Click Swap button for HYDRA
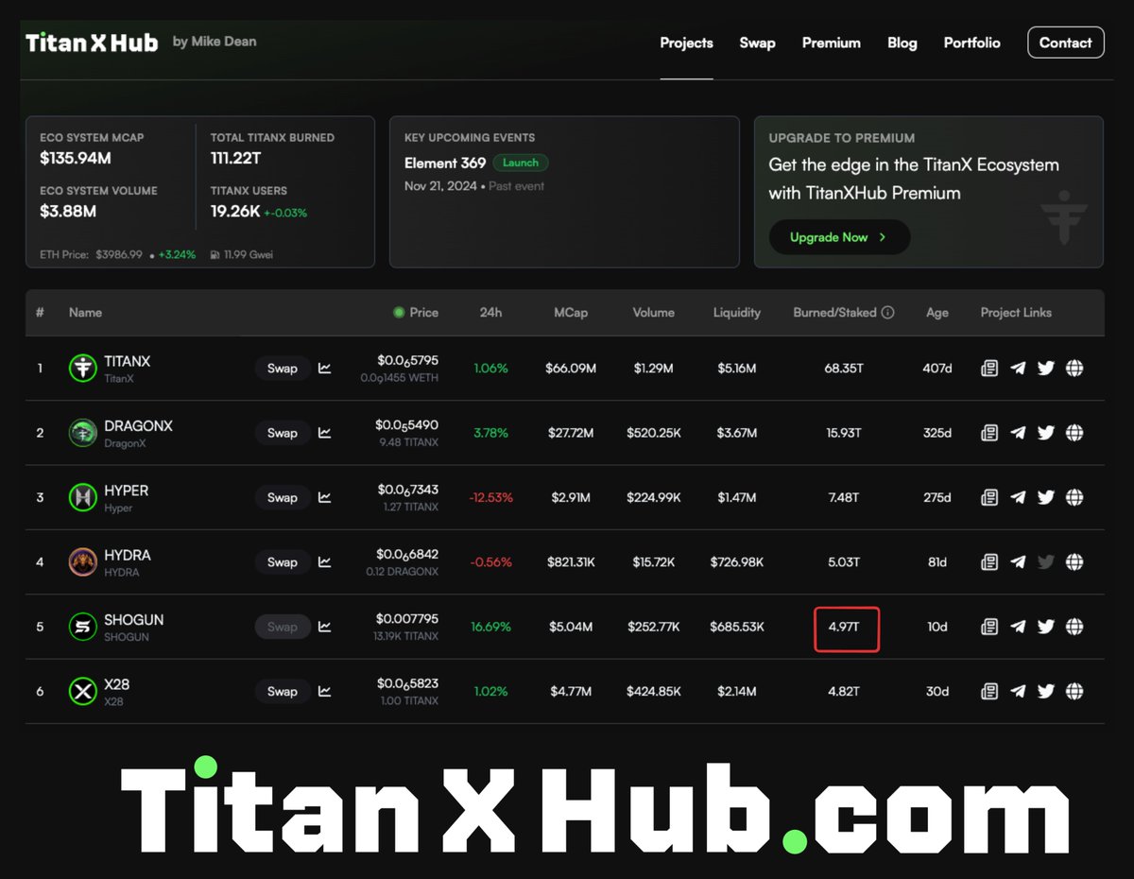Image resolution: width=1134 pixels, height=879 pixels. (x=283, y=562)
